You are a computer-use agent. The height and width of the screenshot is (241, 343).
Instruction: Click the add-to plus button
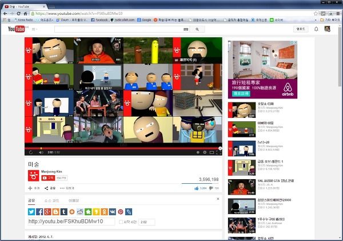(x=34, y=188)
